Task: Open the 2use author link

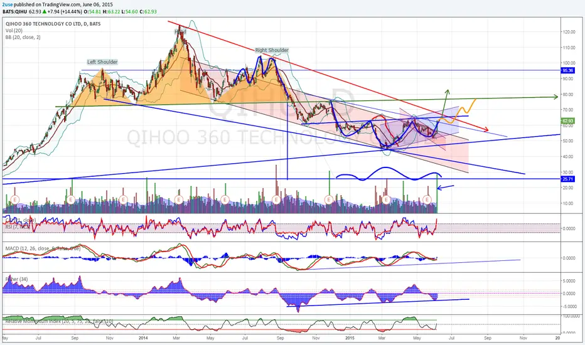Action: [8, 4]
